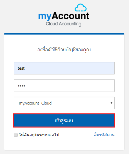Click on the password dots
The image size is (129, 154).
click(x=21, y=86)
